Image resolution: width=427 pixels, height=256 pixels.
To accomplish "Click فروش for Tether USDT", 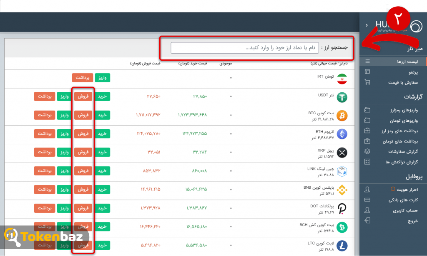I will (83, 96).
